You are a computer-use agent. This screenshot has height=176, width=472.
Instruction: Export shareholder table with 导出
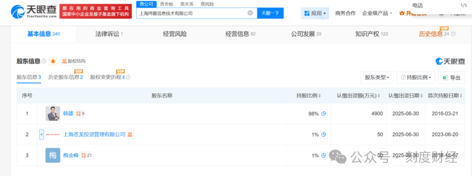point(452,78)
